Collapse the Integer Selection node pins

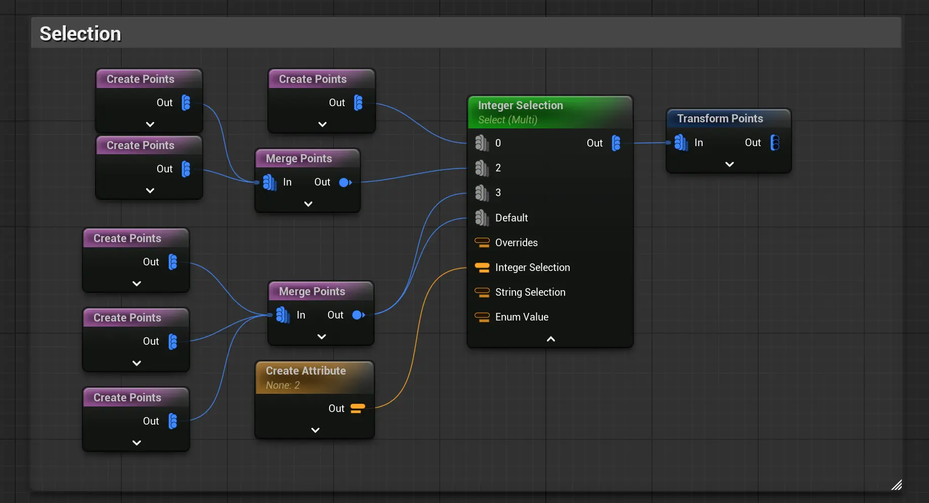(x=550, y=339)
